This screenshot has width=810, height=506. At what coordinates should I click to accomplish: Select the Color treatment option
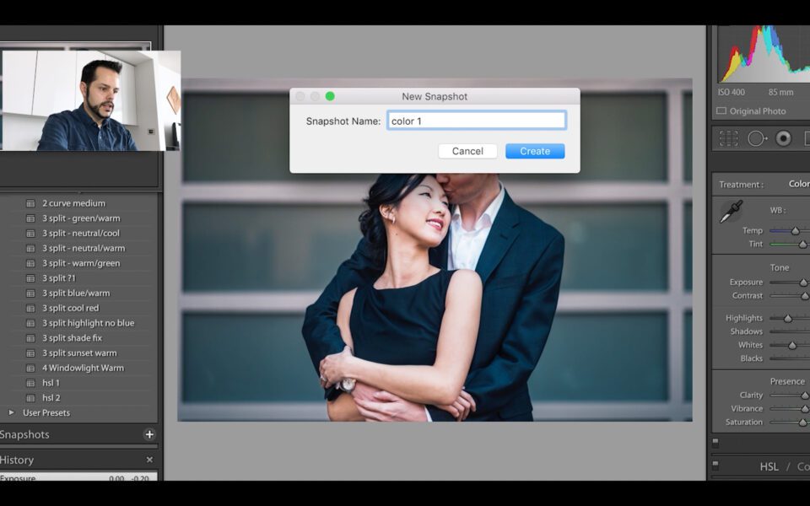pyautogui.click(x=799, y=184)
